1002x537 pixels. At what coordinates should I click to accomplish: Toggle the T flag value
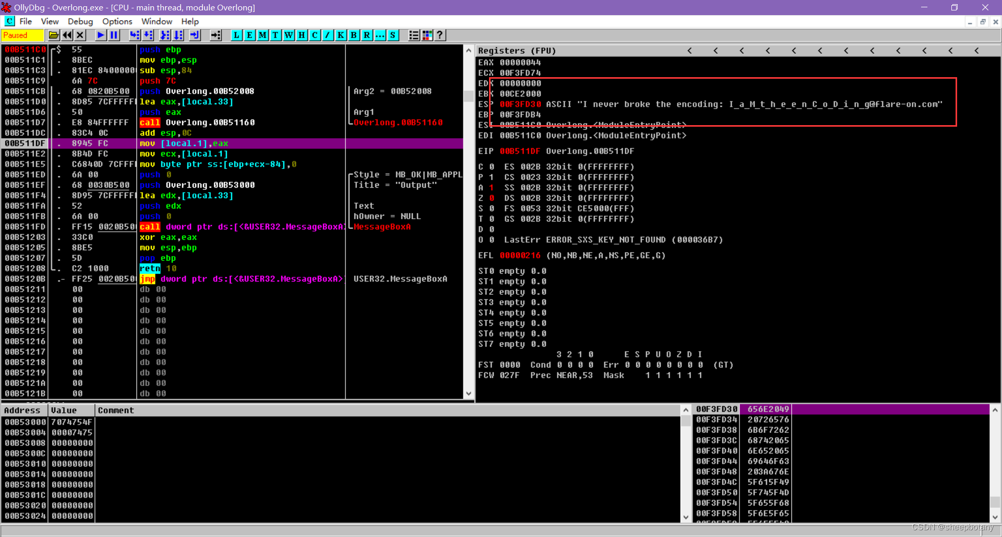coord(492,219)
